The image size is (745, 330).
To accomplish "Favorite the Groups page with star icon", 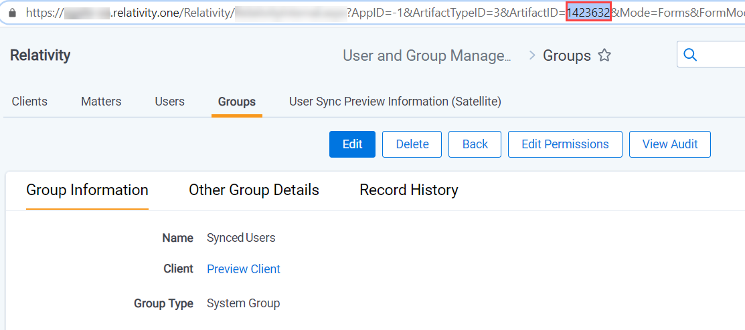I will (x=604, y=55).
